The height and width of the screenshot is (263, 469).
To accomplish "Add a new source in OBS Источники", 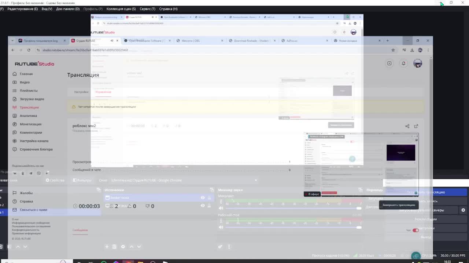I will coord(107,247).
